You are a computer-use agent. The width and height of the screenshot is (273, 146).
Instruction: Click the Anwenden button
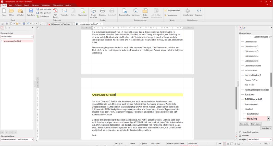coord(244,124)
